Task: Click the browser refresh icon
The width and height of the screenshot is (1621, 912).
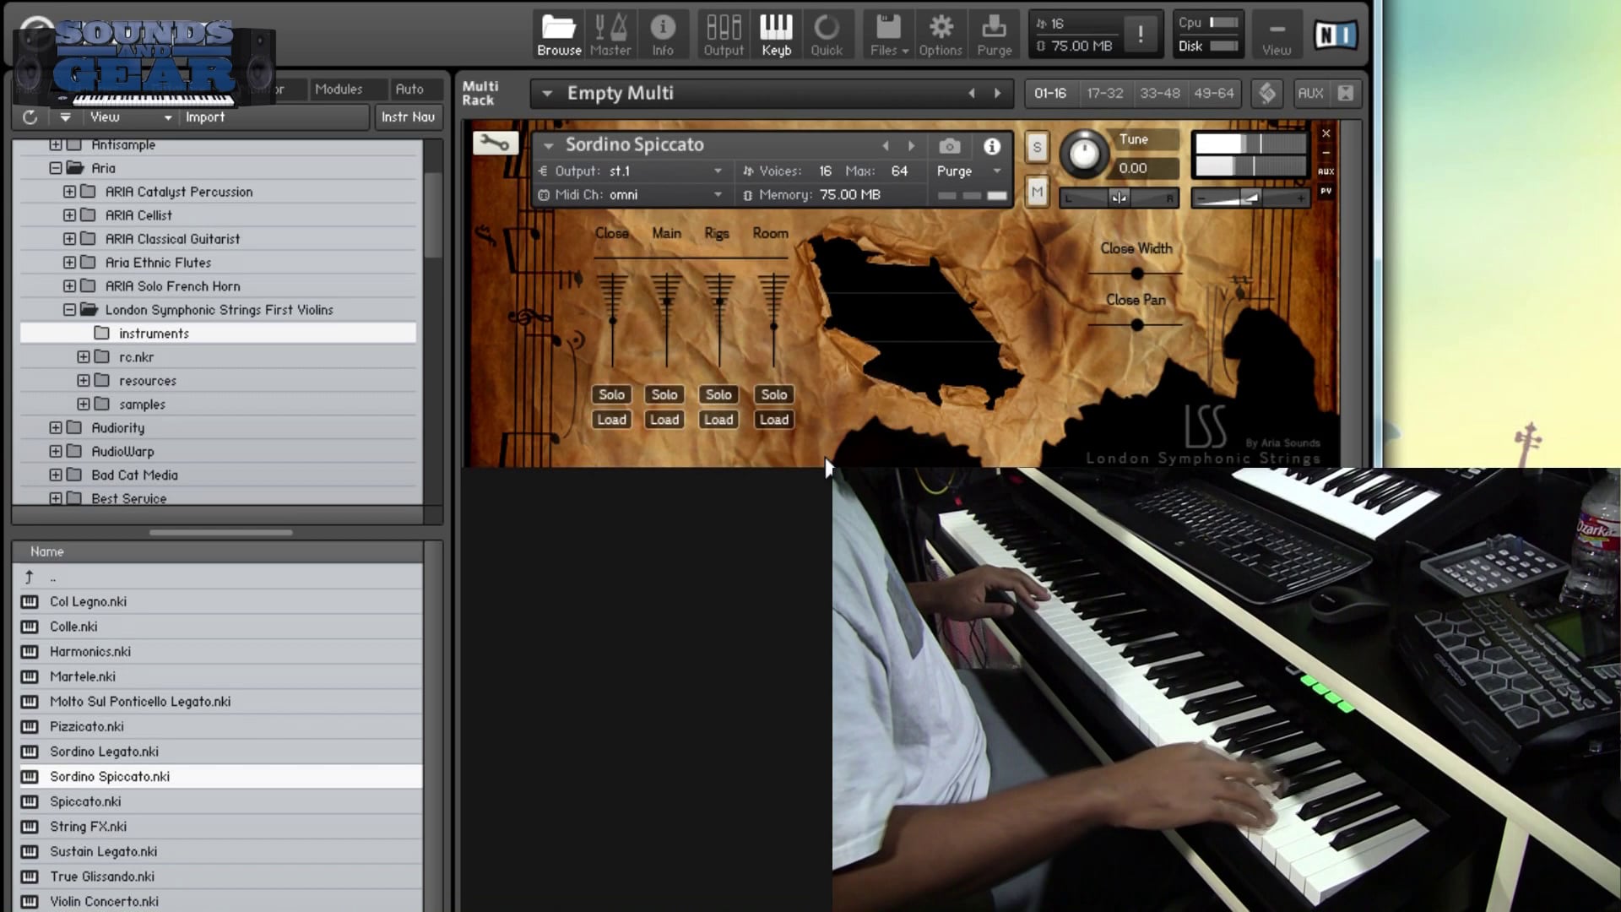Action: (30, 117)
